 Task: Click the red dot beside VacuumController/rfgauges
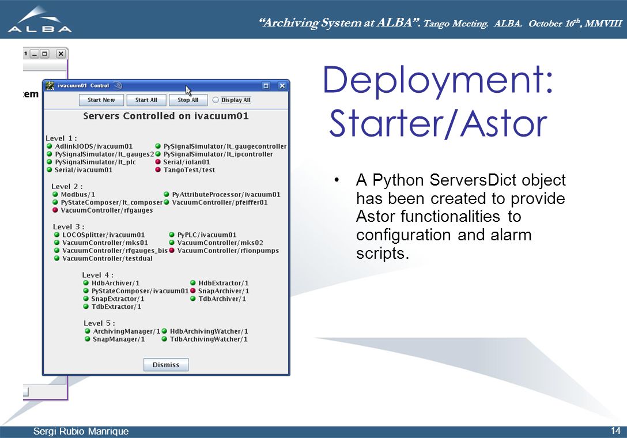click(55, 210)
